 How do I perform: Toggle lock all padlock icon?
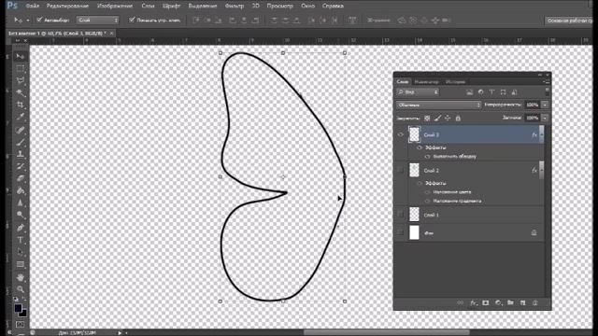[458, 119]
